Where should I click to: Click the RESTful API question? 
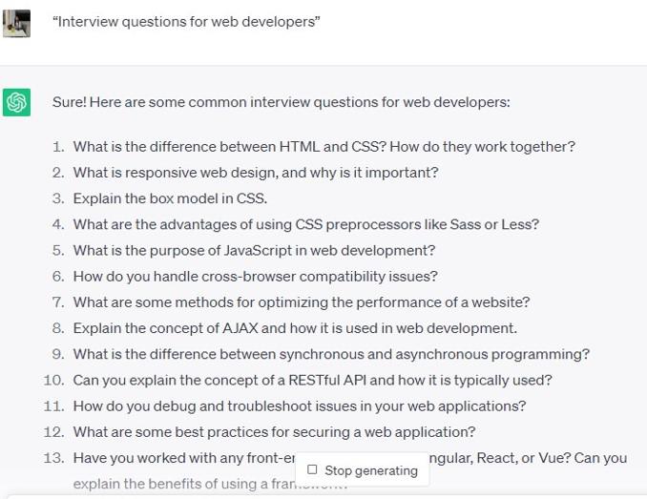[312, 380]
